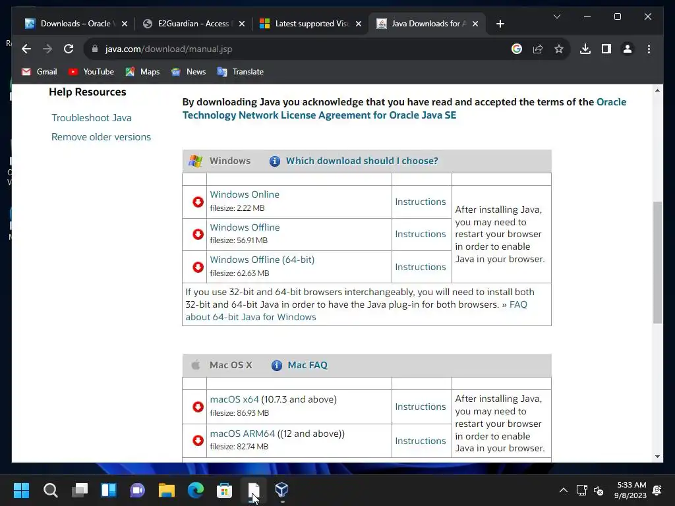Viewport: 675px width, 506px height.
Task: View site information via the padlock icon
Action: tap(95, 49)
